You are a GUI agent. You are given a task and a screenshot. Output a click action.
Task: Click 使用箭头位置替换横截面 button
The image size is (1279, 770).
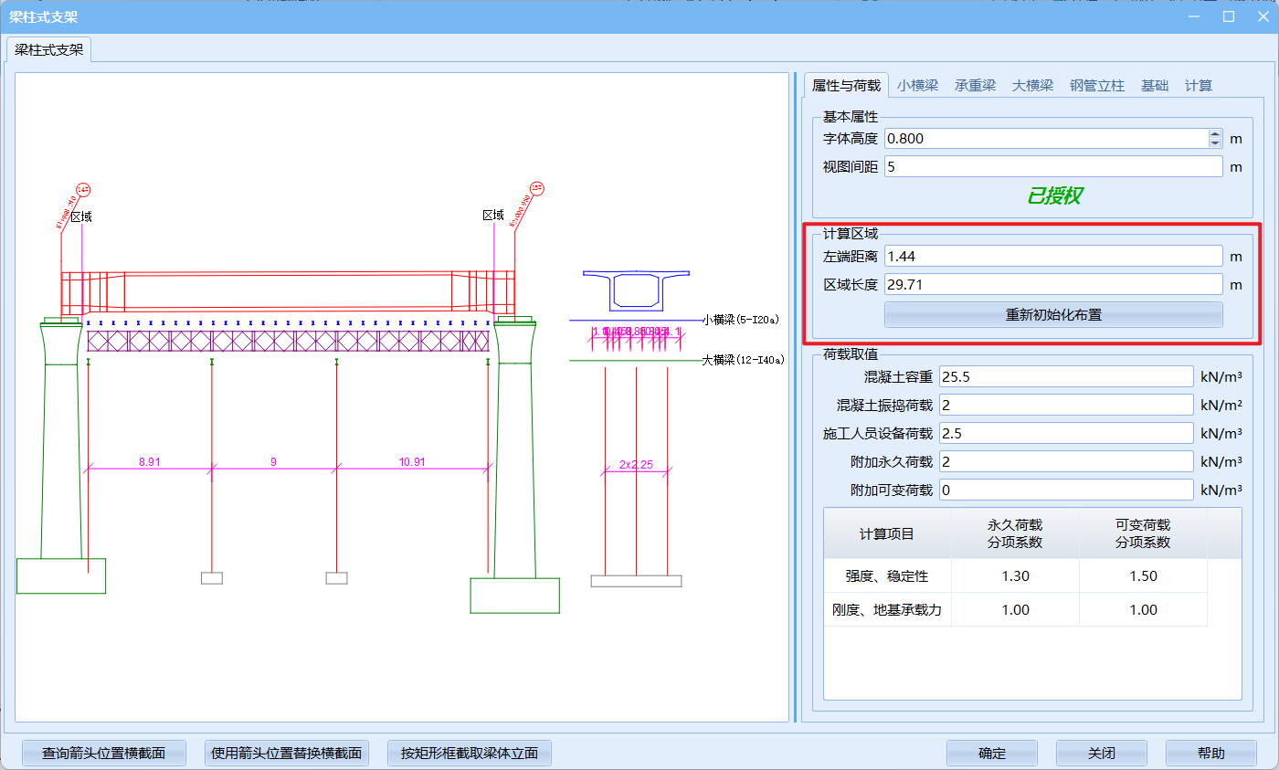[287, 754]
